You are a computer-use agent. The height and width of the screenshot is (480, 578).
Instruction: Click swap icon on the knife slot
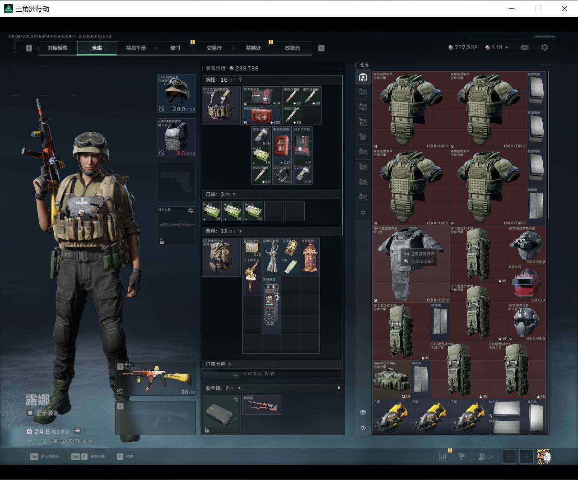pyautogui.click(x=191, y=210)
